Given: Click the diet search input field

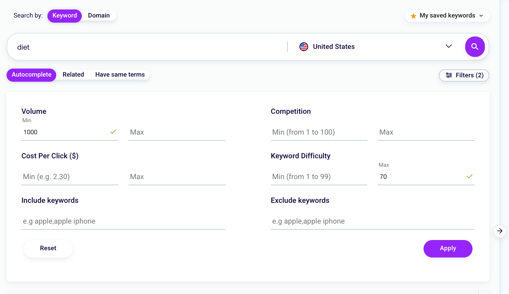Looking at the screenshot, I should coord(146,47).
